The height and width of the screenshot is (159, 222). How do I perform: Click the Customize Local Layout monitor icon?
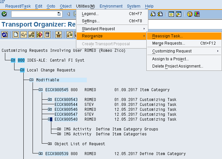[197, 14]
